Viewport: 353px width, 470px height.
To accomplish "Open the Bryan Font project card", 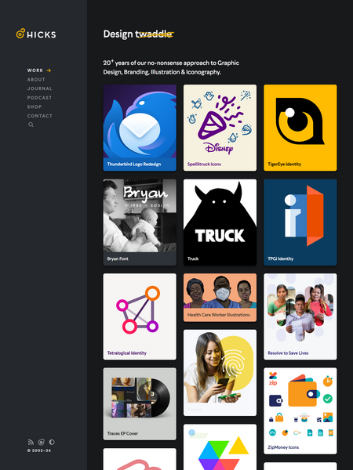I will click(x=140, y=222).
